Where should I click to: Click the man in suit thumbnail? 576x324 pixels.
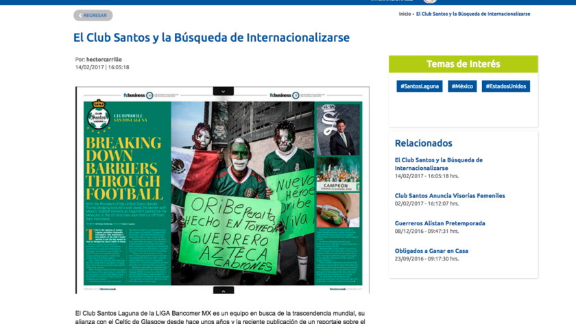338,130
